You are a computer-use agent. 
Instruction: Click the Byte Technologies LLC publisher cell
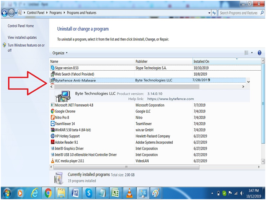tap(154, 80)
